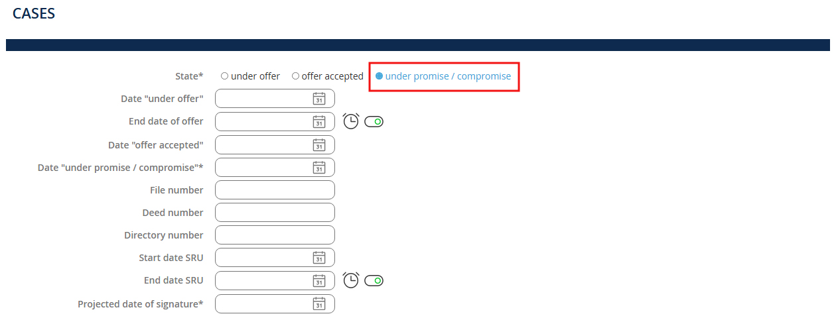Select "under promise / compromise" state option
Image resolution: width=836 pixels, height=326 pixels.
point(380,76)
